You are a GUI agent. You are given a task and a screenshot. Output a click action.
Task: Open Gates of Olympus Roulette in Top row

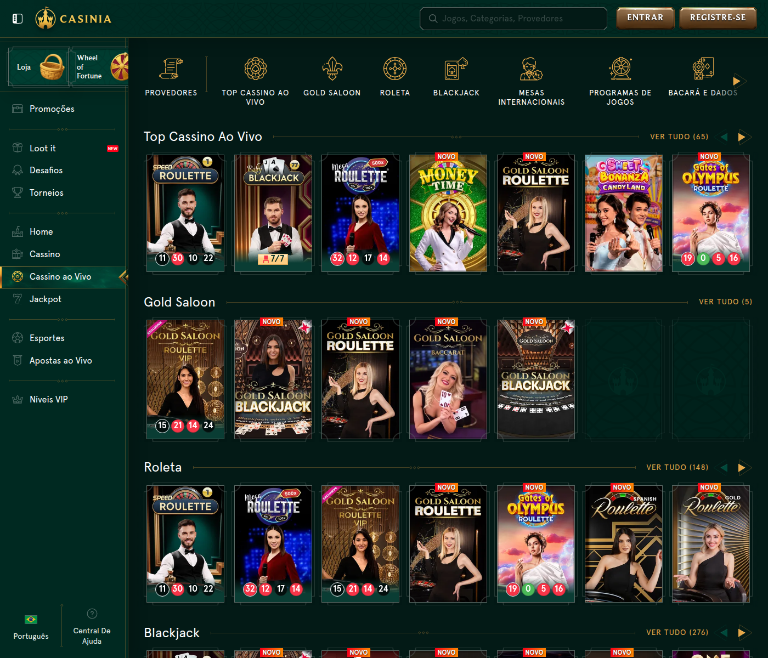[711, 213]
